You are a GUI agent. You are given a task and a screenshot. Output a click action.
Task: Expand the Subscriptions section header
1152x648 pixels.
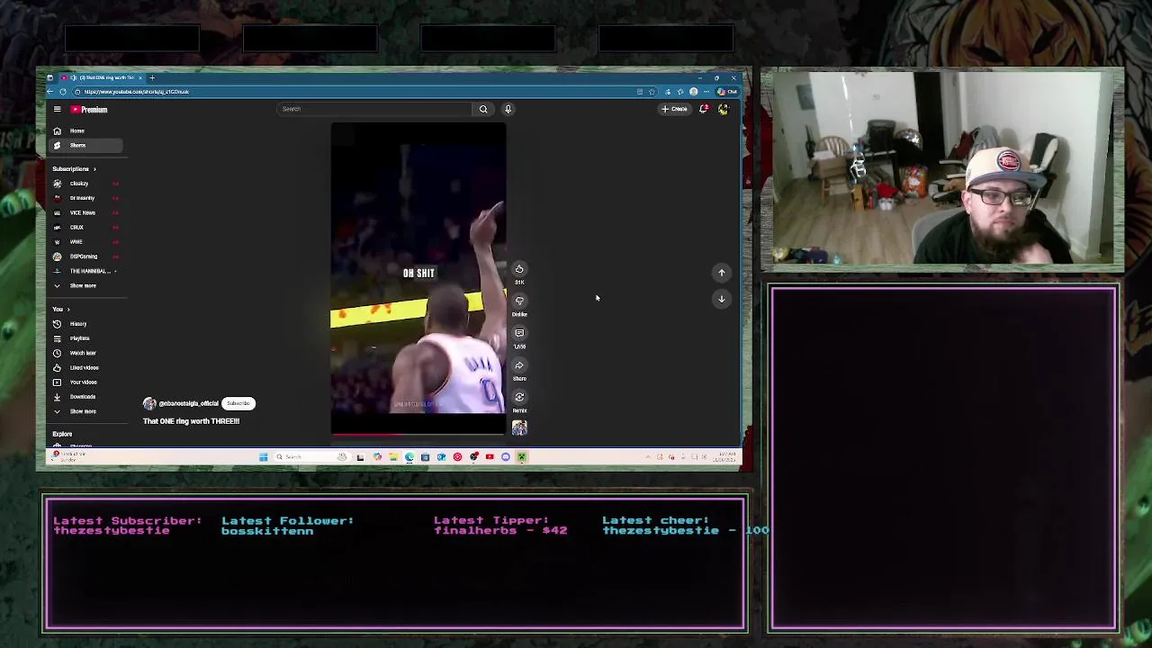click(x=74, y=168)
